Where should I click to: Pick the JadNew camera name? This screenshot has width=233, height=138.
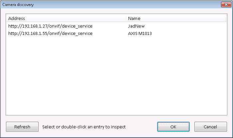click(136, 26)
